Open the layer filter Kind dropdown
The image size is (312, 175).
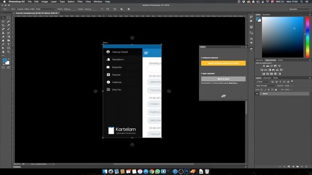pyautogui.click(x=263, y=82)
